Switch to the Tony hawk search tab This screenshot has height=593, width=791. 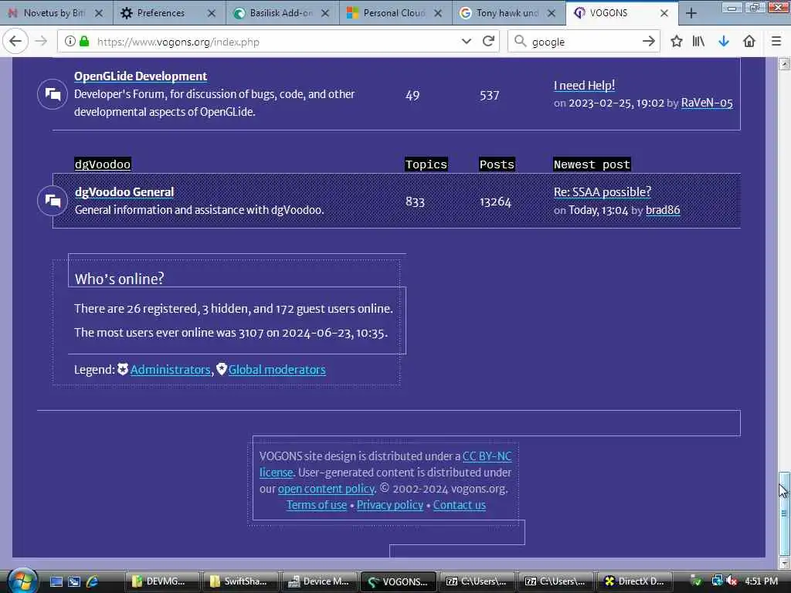coord(507,13)
